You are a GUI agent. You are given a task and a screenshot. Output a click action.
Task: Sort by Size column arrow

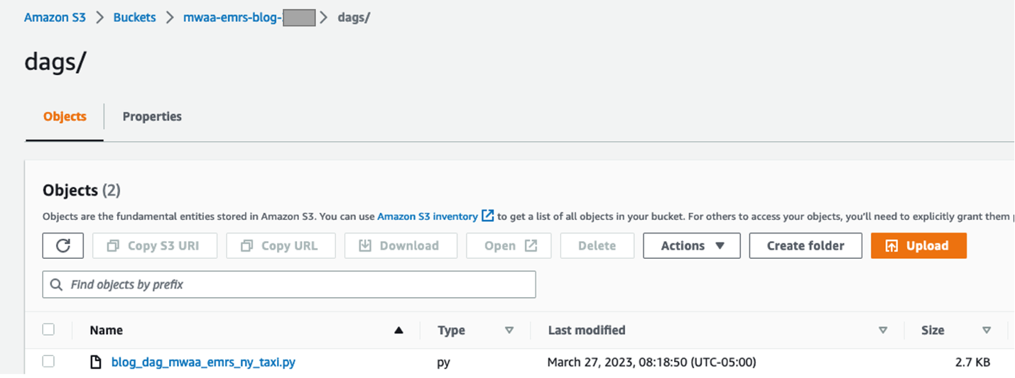click(x=986, y=330)
